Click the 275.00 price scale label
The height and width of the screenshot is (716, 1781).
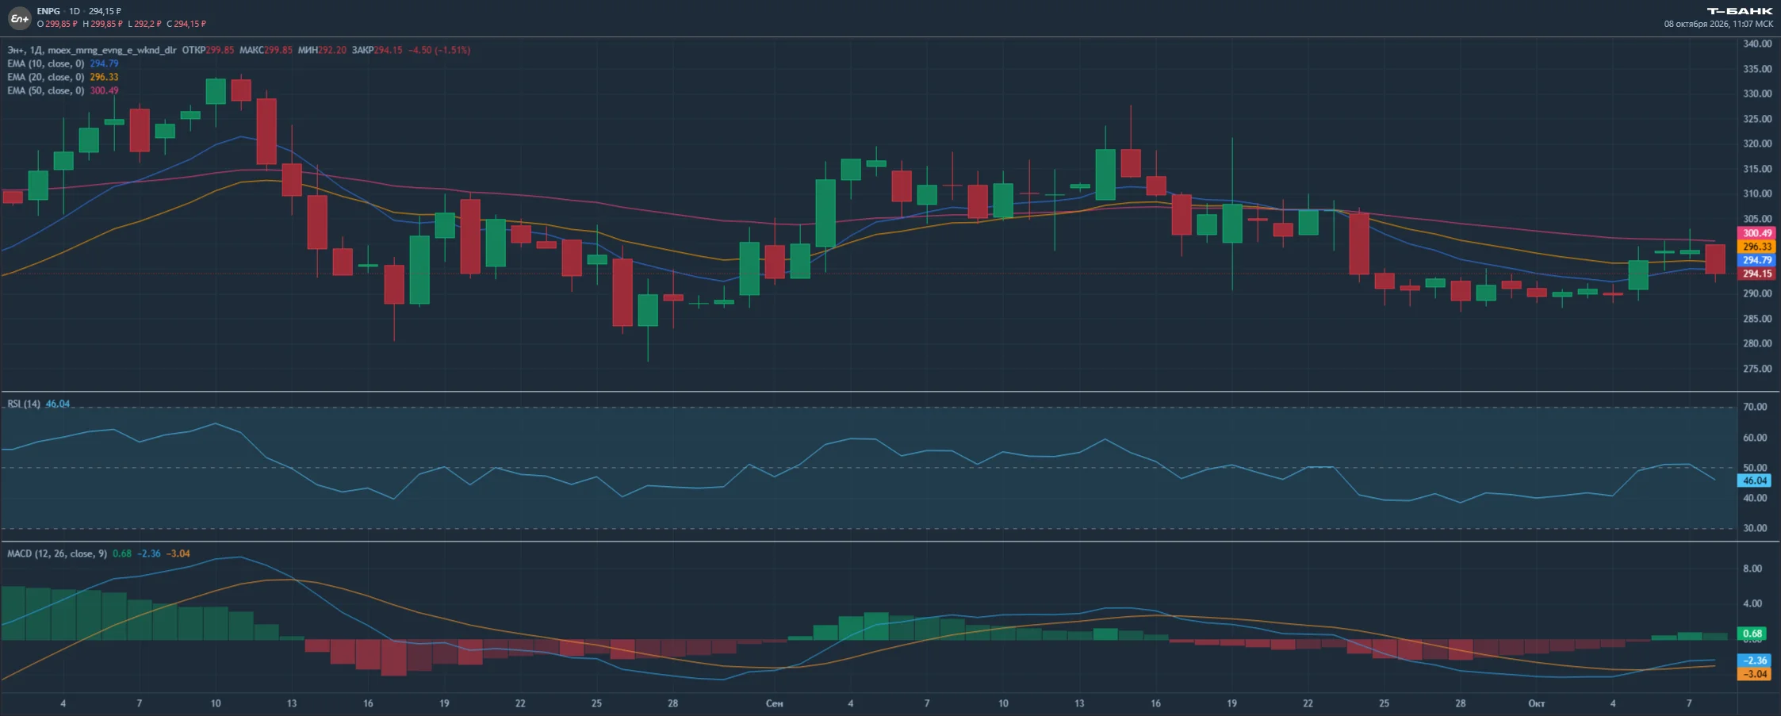click(x=1757, y=369)
